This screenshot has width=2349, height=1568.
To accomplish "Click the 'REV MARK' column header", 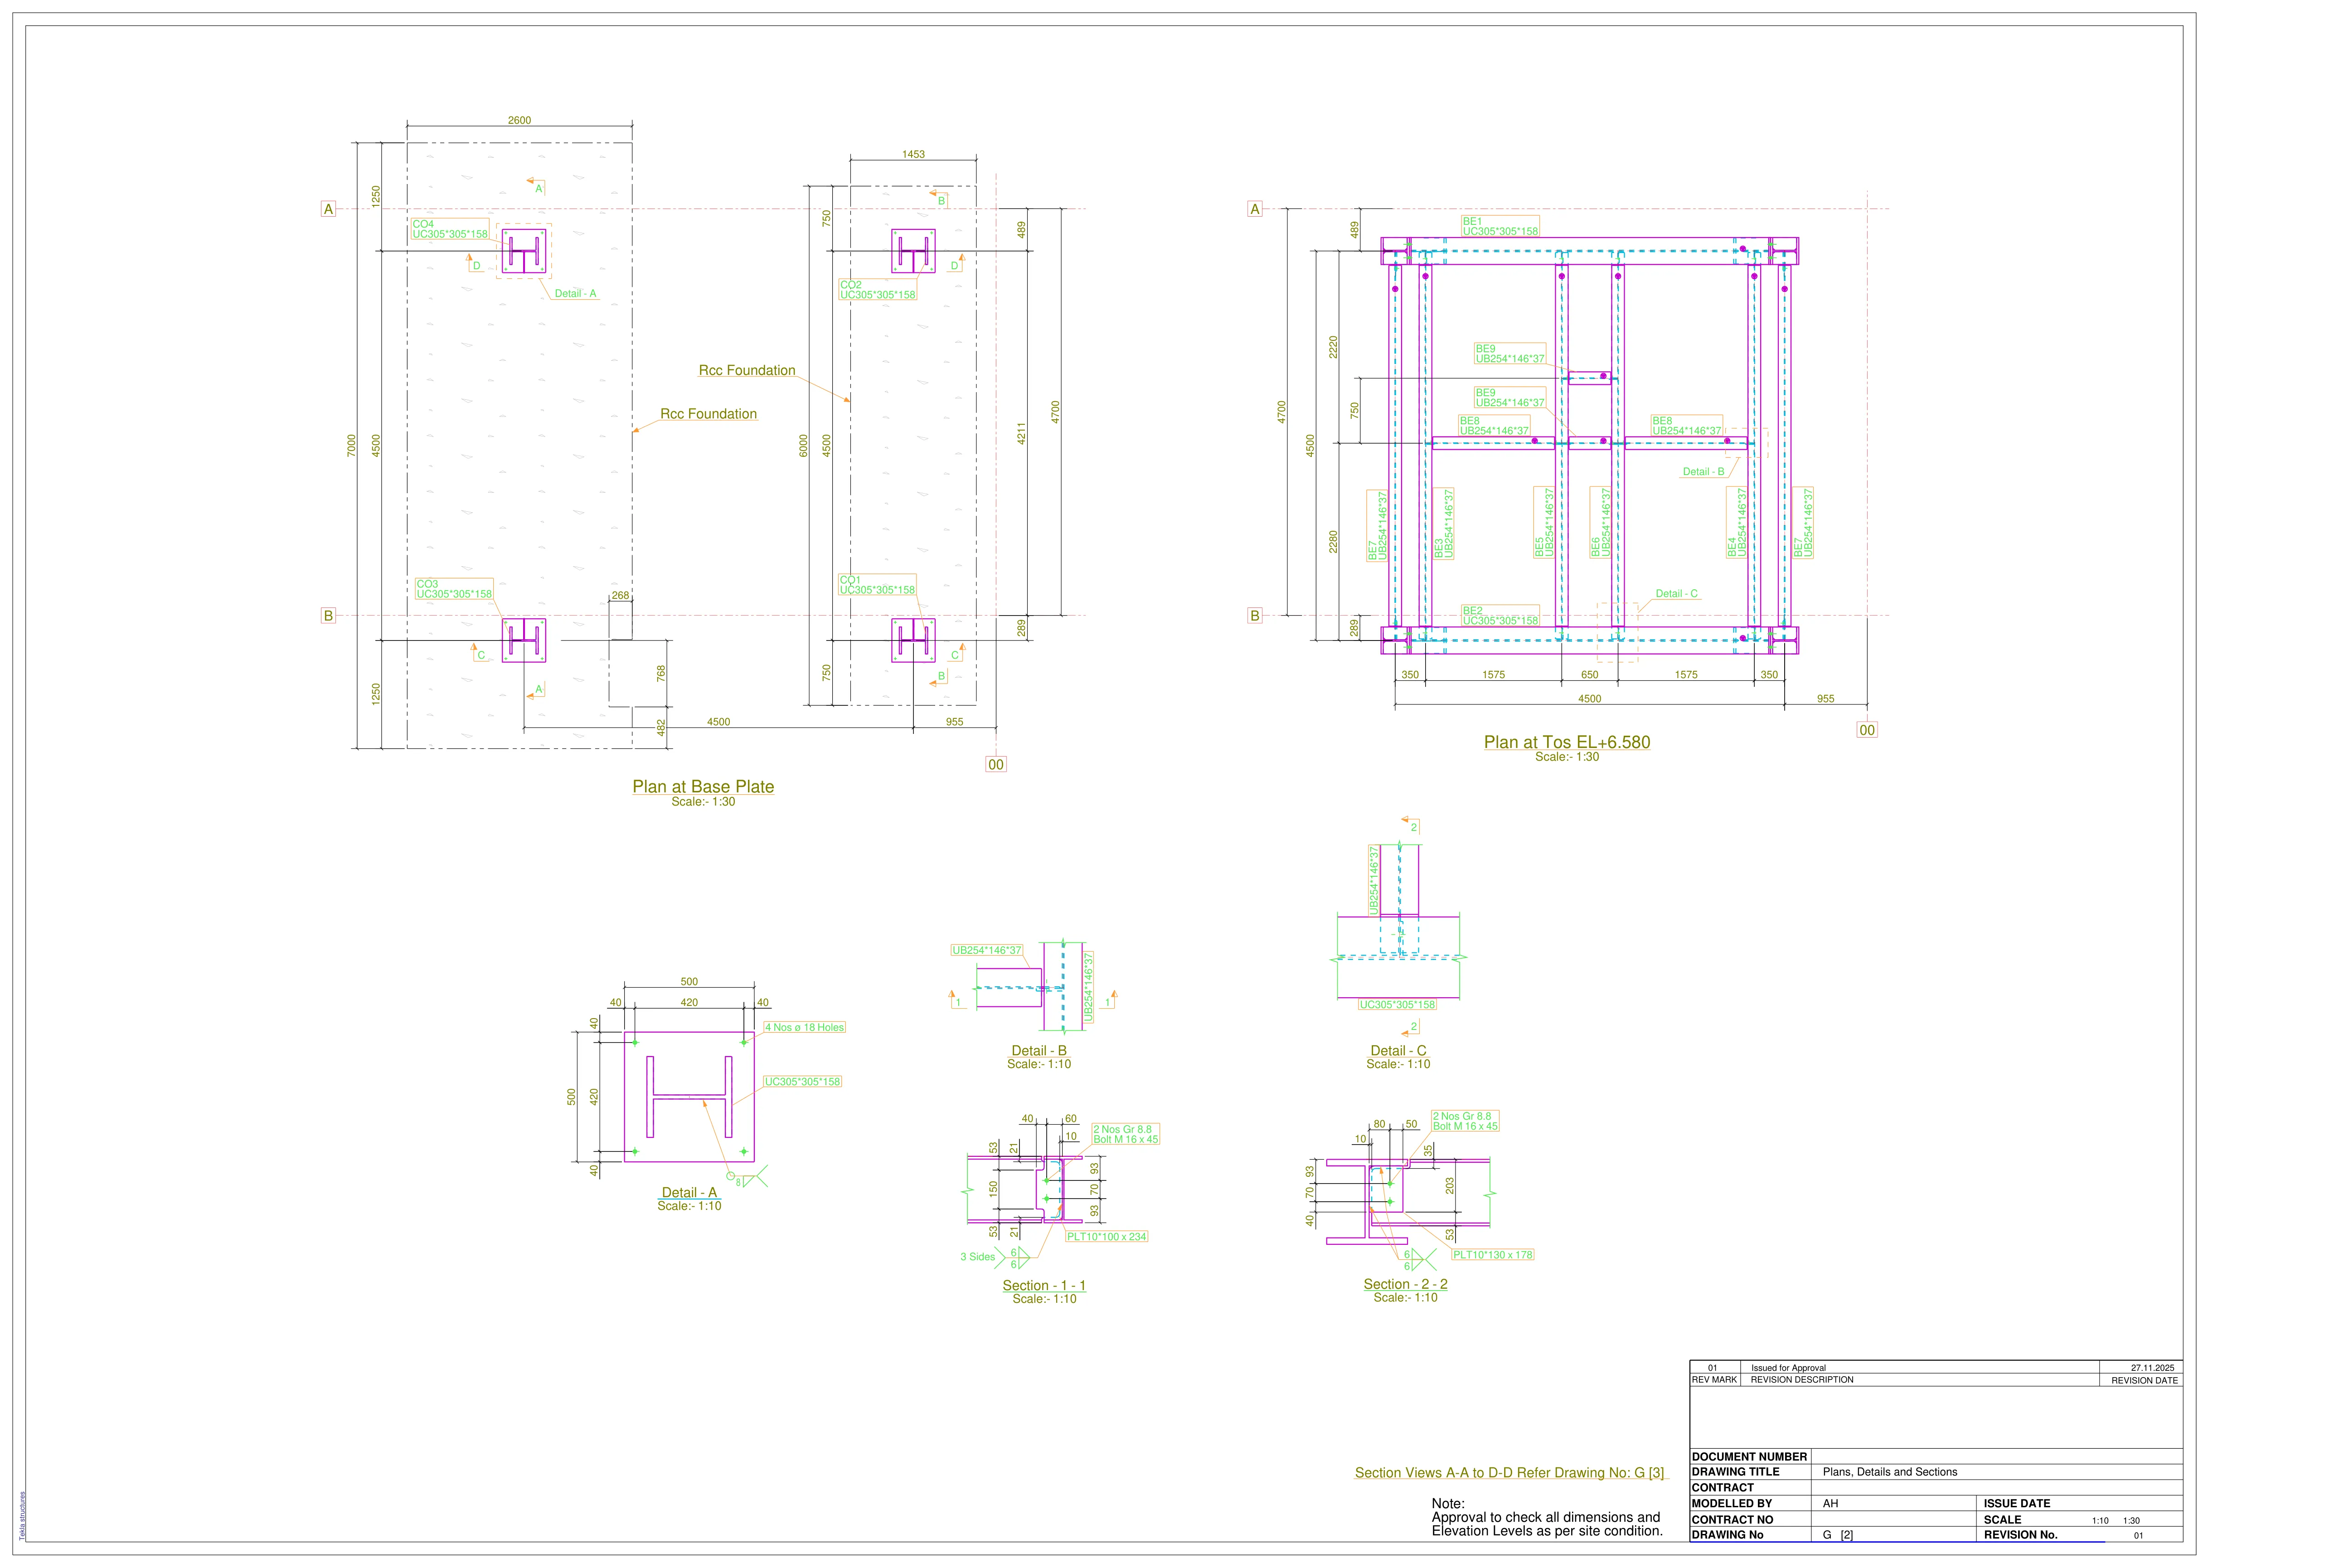I will click(1714, 1380).
